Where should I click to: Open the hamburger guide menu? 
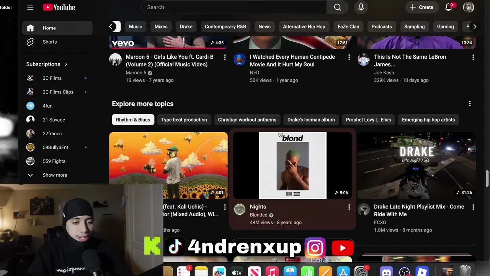tap(30, 7)
